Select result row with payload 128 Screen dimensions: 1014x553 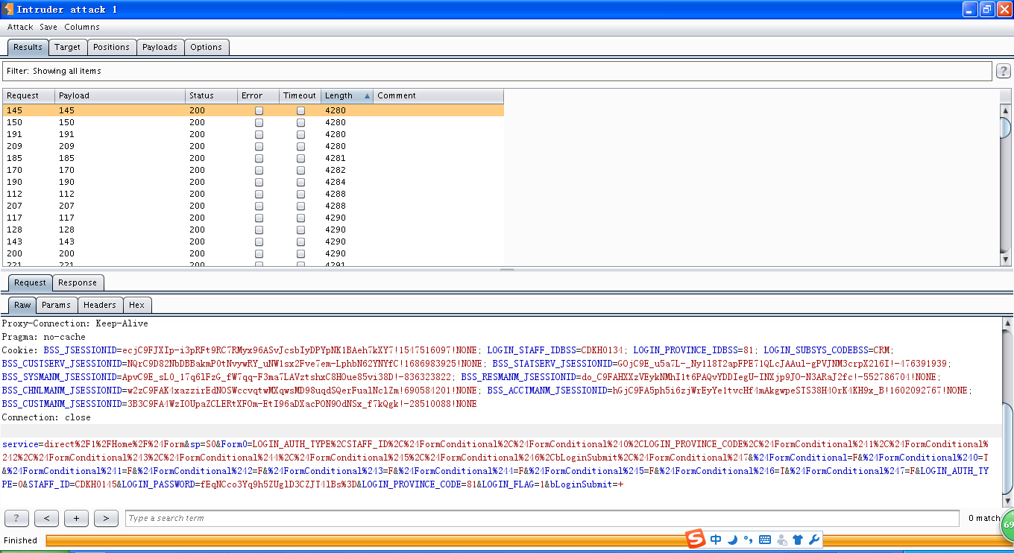point(253,230)
